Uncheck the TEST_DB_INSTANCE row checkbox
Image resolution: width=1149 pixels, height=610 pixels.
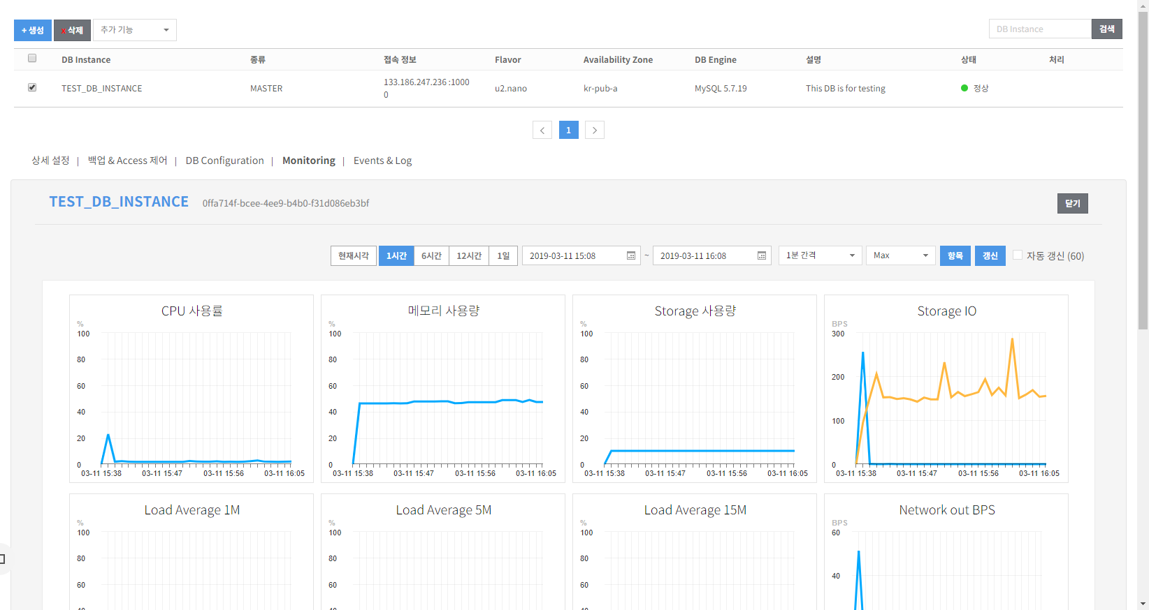pyautogui.click(x=32, y=87)
